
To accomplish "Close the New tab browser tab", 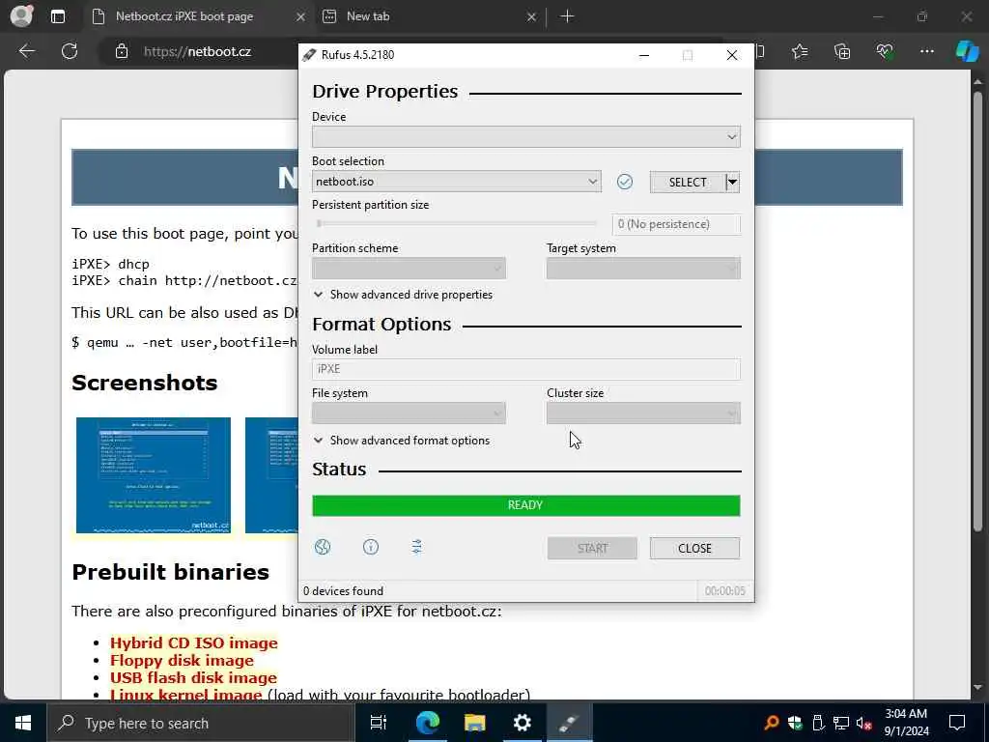I will coord(531,17).
